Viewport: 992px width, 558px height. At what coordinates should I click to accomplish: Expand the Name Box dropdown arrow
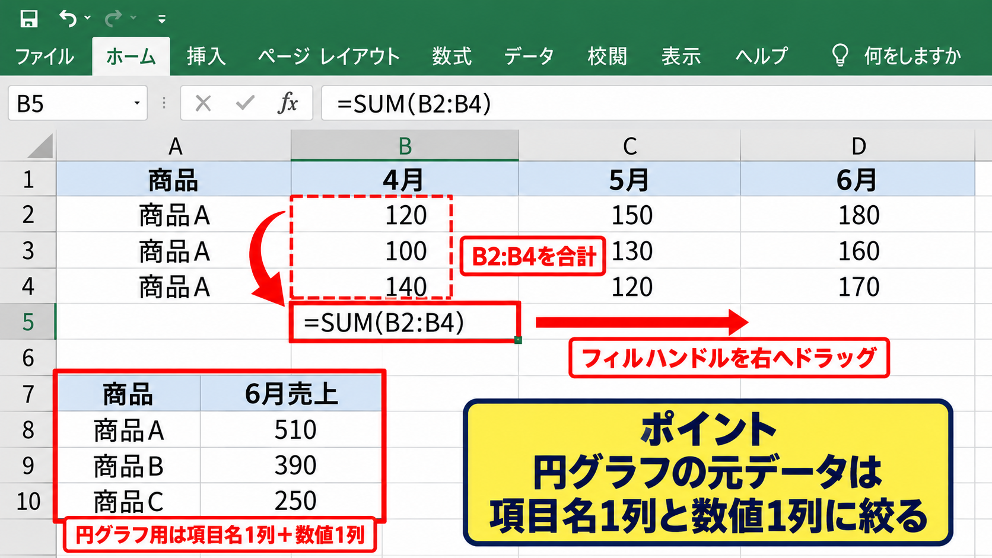(x=137, y=104)
